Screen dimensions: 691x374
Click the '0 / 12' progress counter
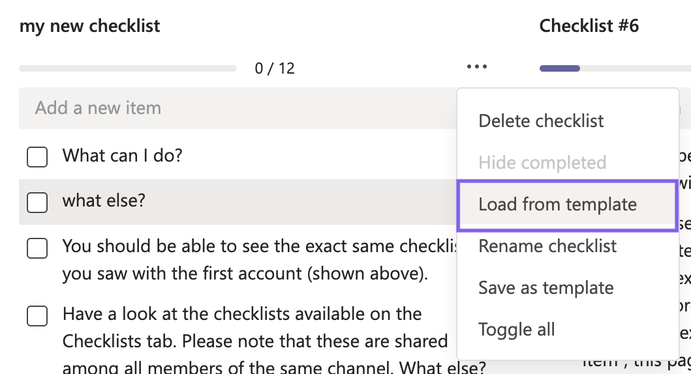click(275, 68)
